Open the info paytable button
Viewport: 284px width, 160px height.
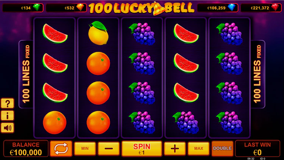[x=8, y=116]
